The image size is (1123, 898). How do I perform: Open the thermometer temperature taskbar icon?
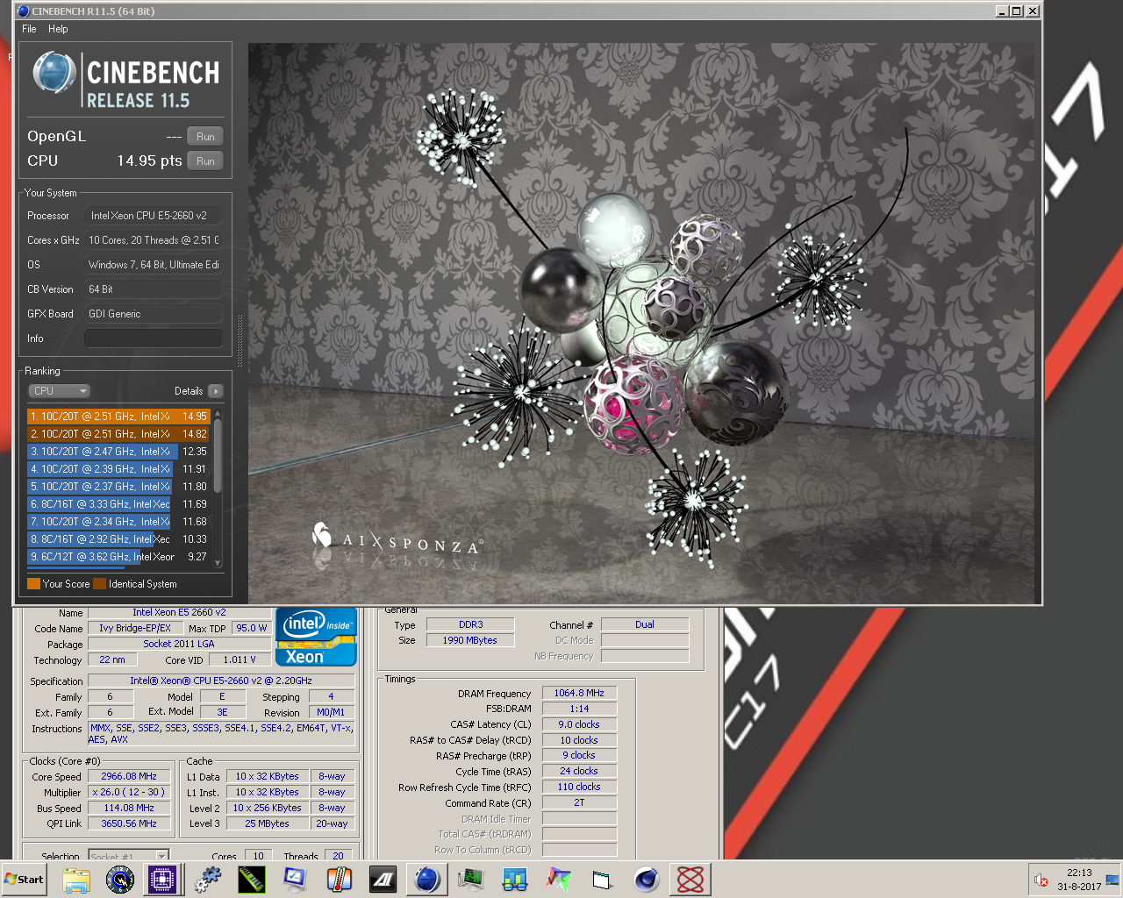[339, 880]
